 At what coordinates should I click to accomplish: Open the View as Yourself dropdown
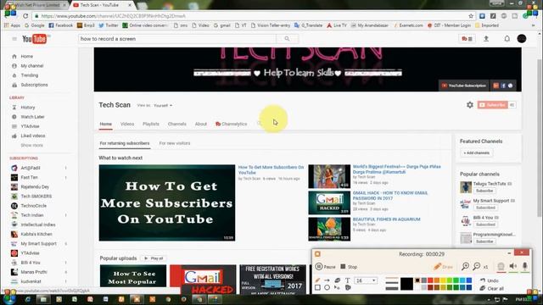pos(163,105)
